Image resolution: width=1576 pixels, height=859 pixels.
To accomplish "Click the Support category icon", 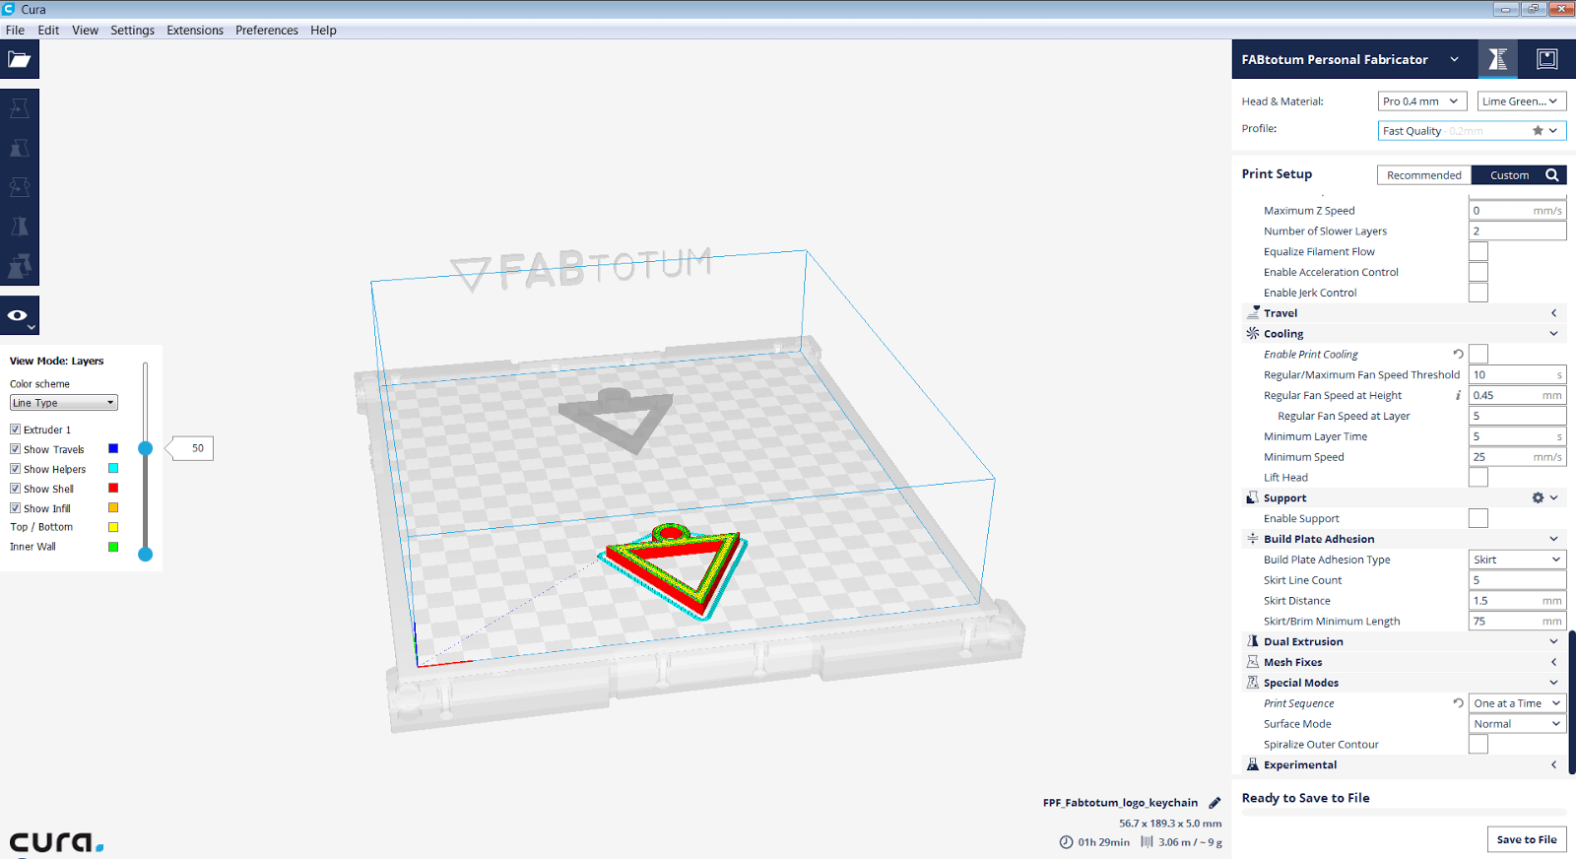I will tap(1253, 497).
